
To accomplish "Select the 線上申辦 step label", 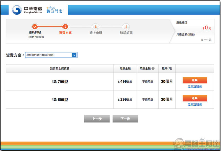I will click(x=96, y=33).
